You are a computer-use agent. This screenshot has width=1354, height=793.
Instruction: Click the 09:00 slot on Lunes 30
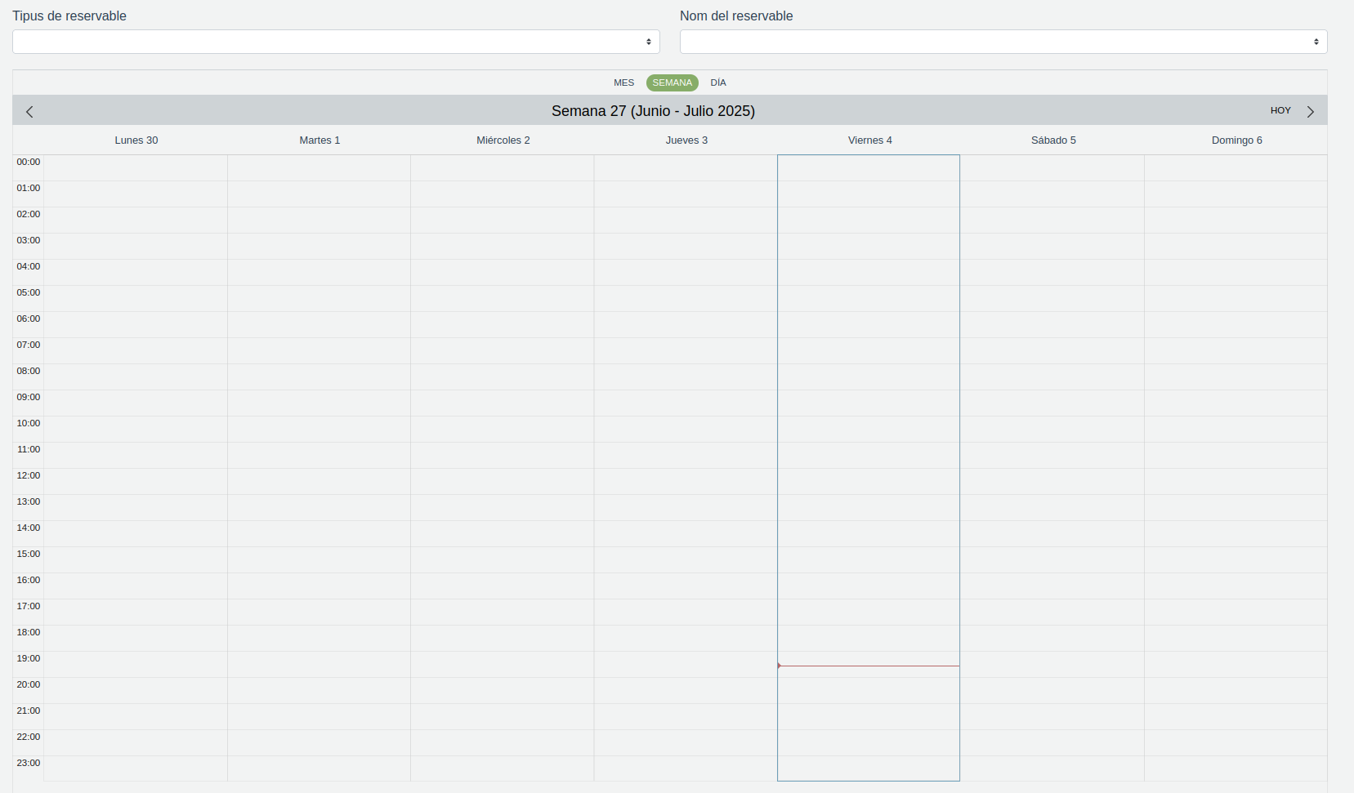pyautogui.click(x=136, y=403)
